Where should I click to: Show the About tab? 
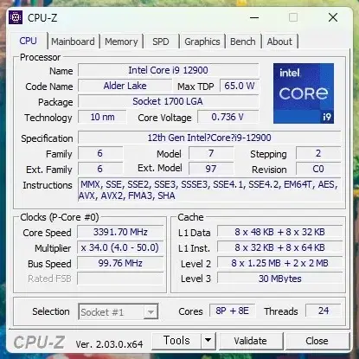(279, 42)
